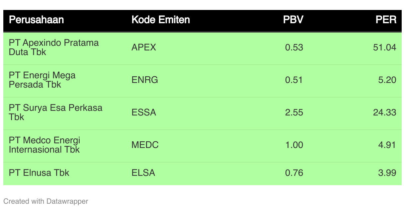Select the PER value 3.99
This screenshot has height=209, width=405.
(x=387, y=173)
